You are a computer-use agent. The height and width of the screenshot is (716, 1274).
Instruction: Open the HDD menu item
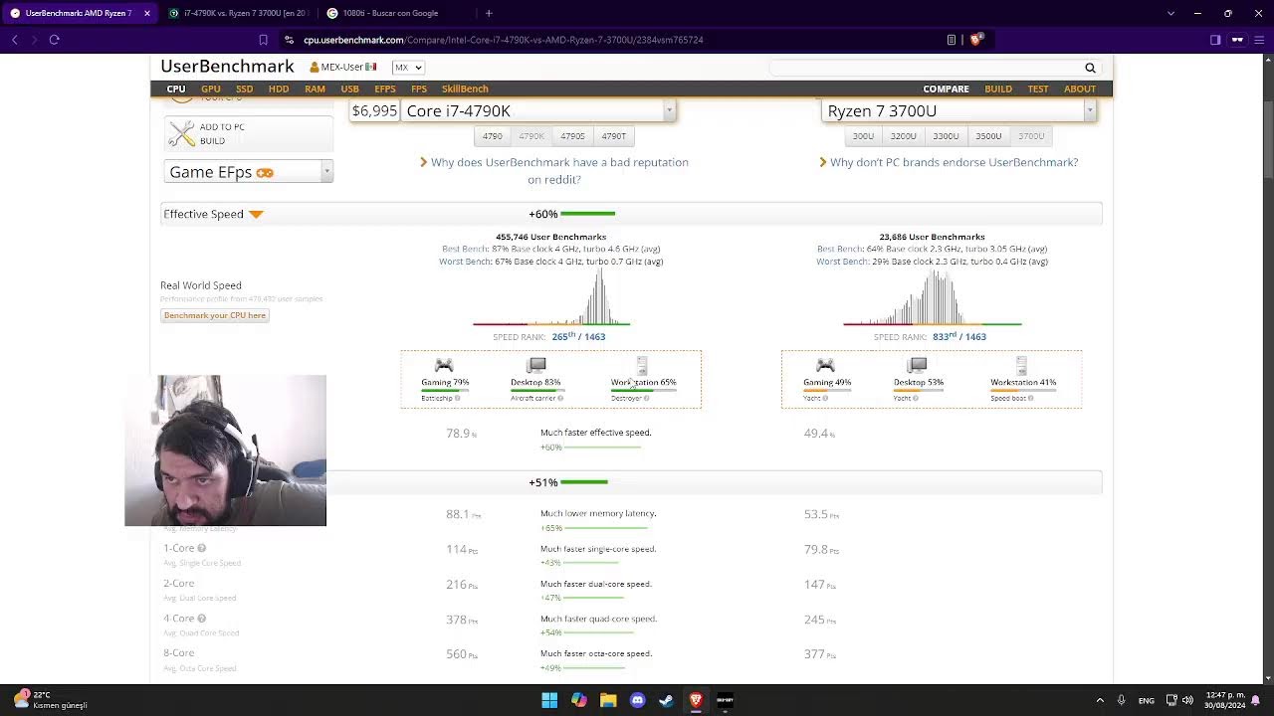pos(279,89)
